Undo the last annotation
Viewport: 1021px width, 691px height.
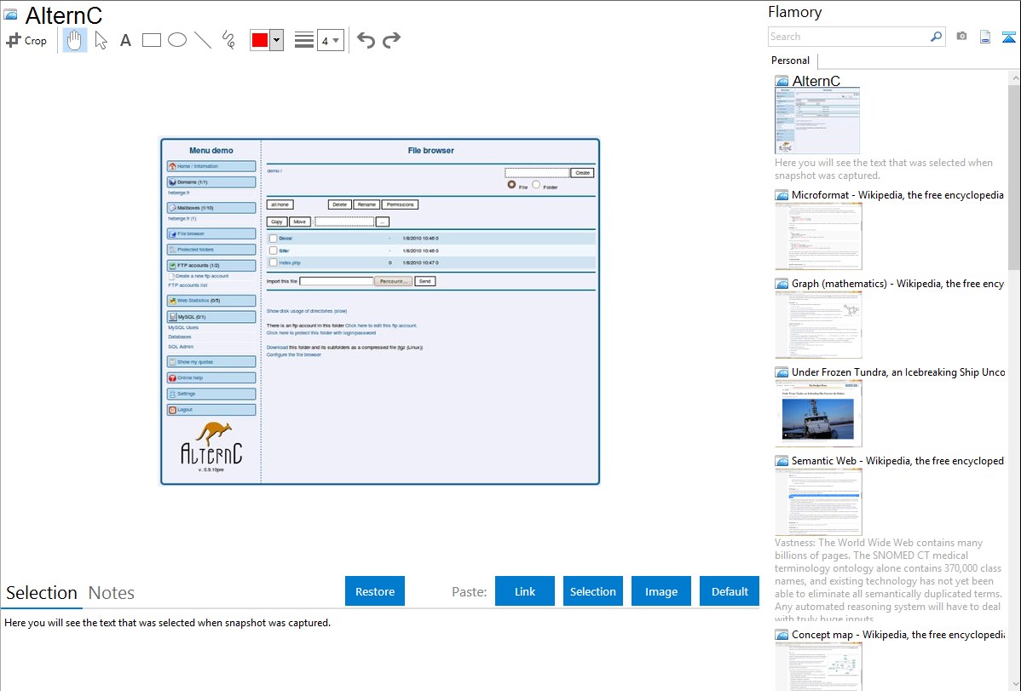point(366,40)
